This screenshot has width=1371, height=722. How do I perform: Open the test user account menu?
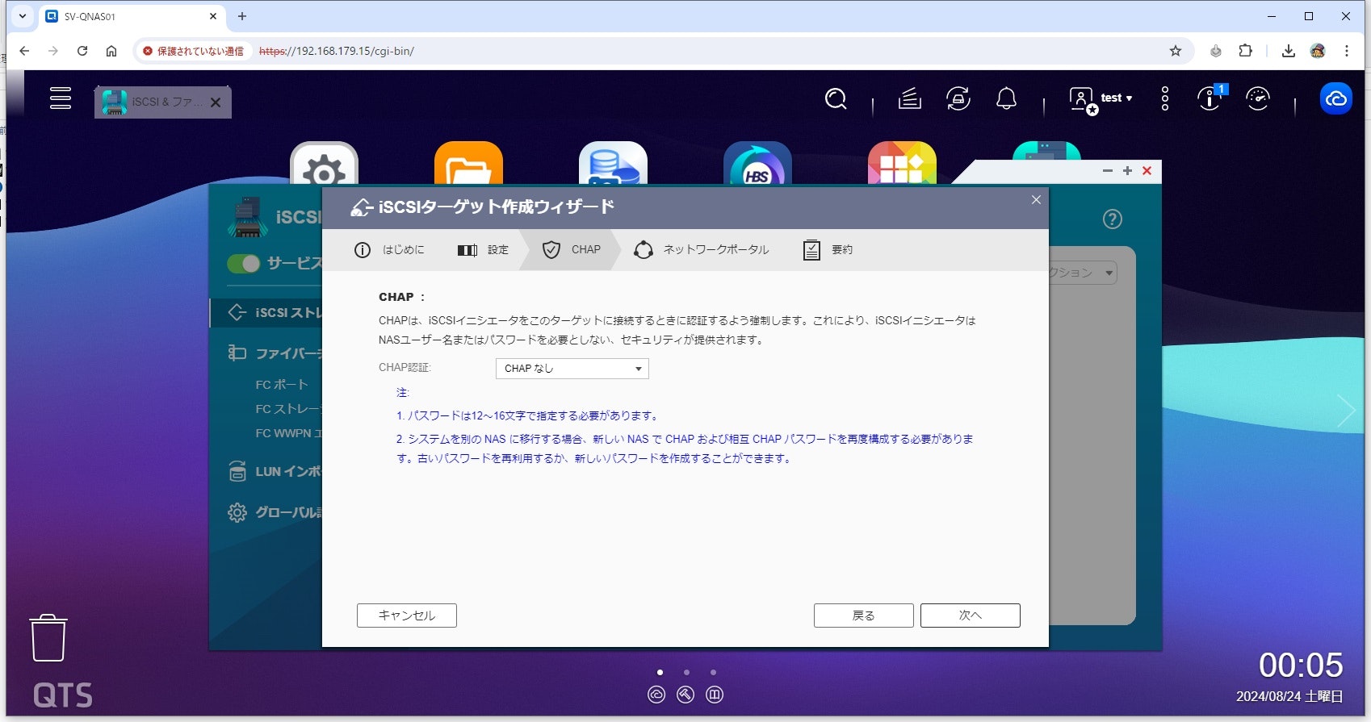1101,99
